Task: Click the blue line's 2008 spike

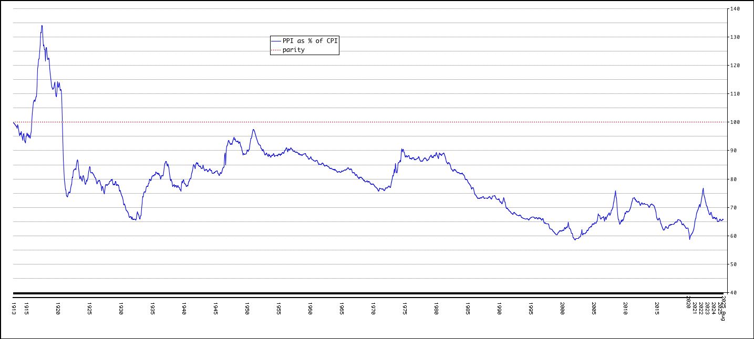Action: coord(615,191)
